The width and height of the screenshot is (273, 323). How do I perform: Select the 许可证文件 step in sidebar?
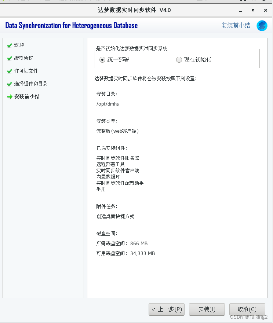(26, 71)
